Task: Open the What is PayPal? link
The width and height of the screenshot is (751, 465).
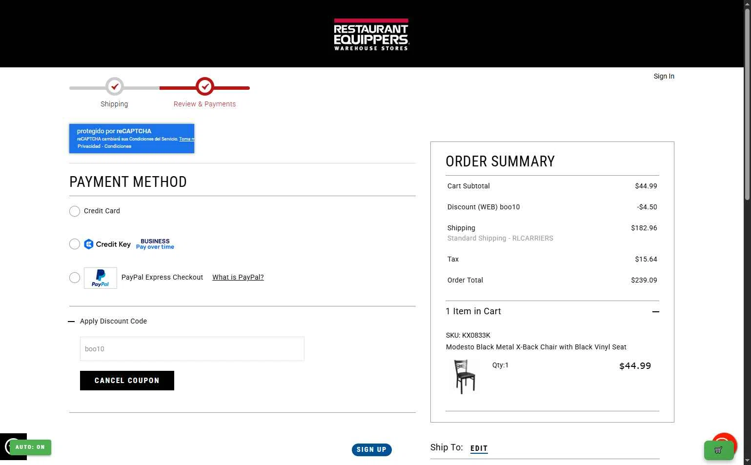Action: pos(238,277)
